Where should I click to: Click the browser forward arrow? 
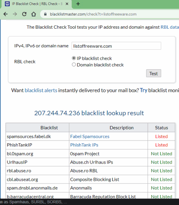(x=15, y=14)
